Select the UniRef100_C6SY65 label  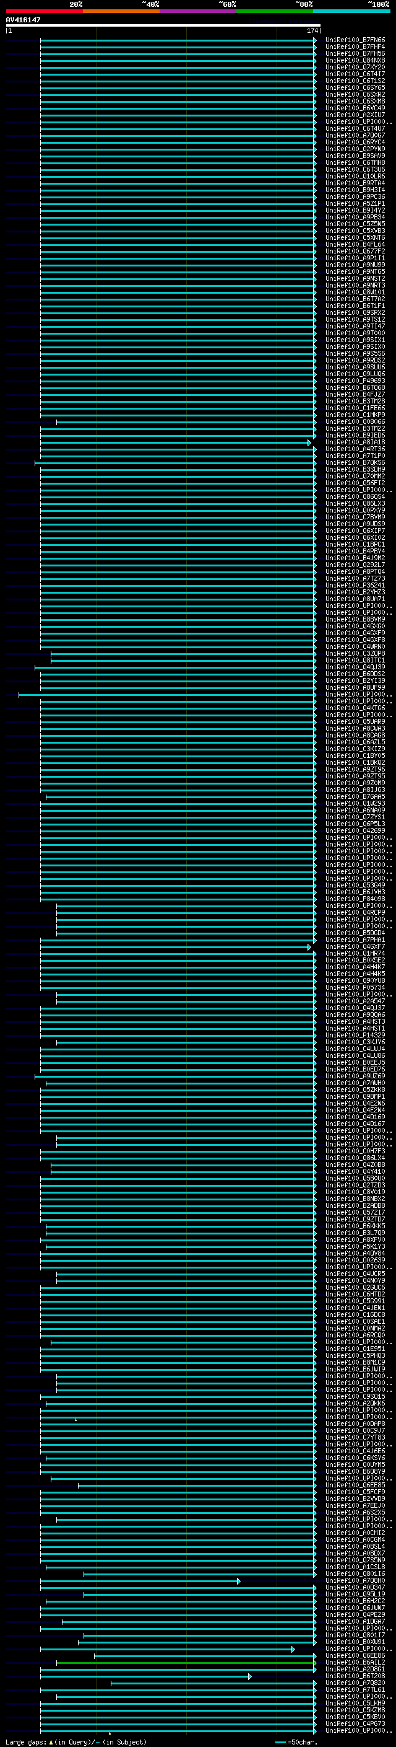click(x=355, y=87)
